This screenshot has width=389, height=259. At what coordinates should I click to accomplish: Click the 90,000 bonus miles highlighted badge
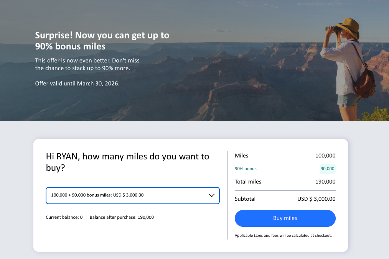tap(327, 169)
